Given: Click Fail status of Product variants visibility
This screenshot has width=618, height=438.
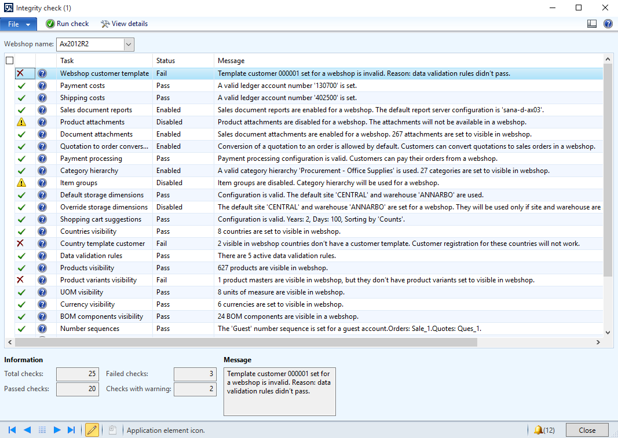Looking at the screenshot, I should tap(162, 279).
